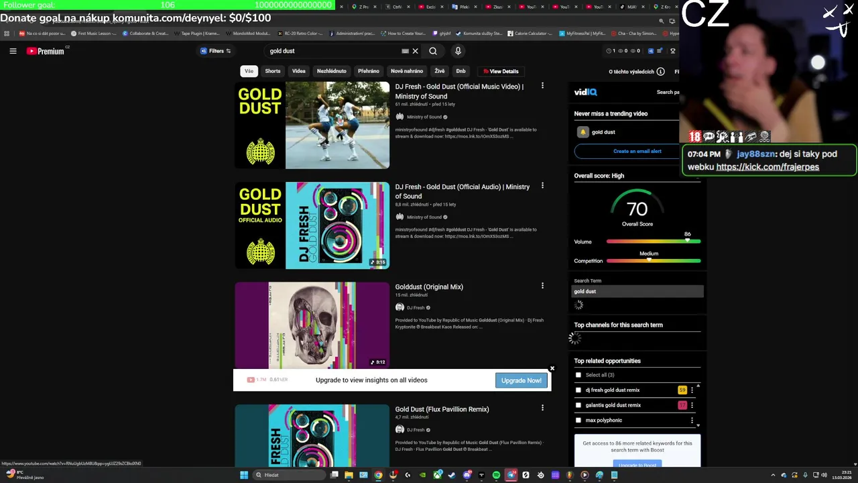Open Ministry of Sound avatar under Official Audio
Screen dimensions: 858x483
(x=400, y=217)
